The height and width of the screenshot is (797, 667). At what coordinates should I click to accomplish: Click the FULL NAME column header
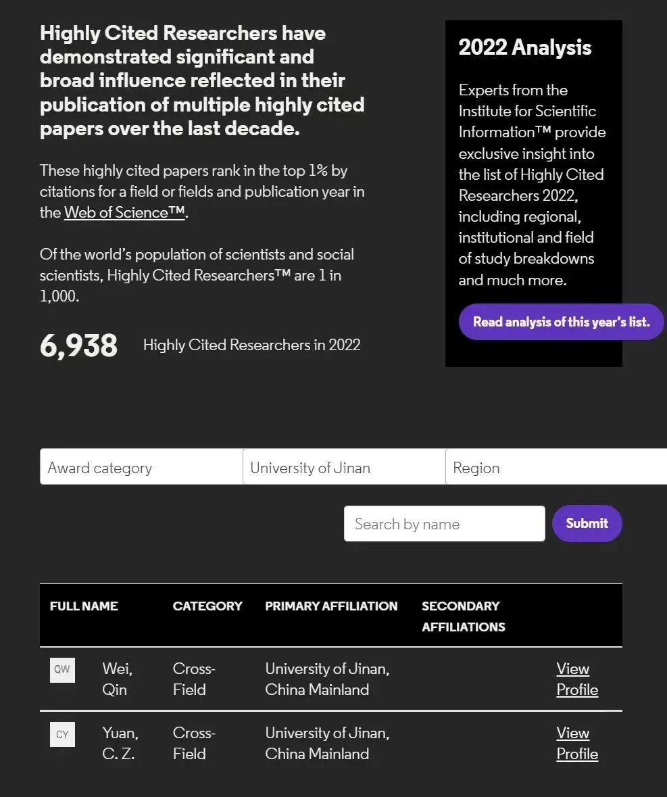[84, 606]
